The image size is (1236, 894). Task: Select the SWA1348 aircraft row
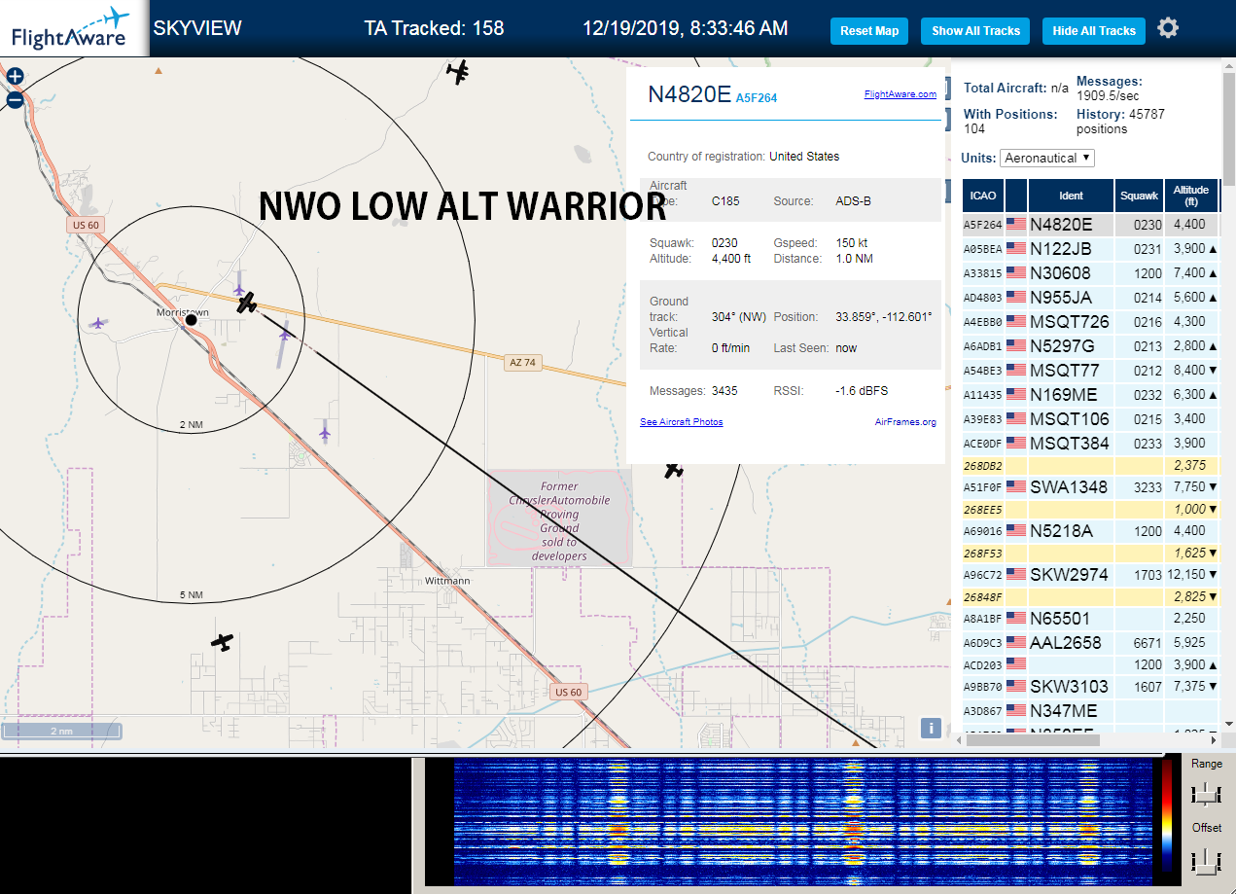click(1091, 487)
